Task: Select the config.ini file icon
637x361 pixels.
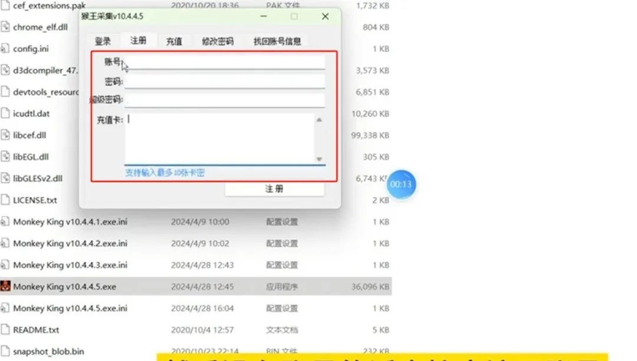Action: 5,49
